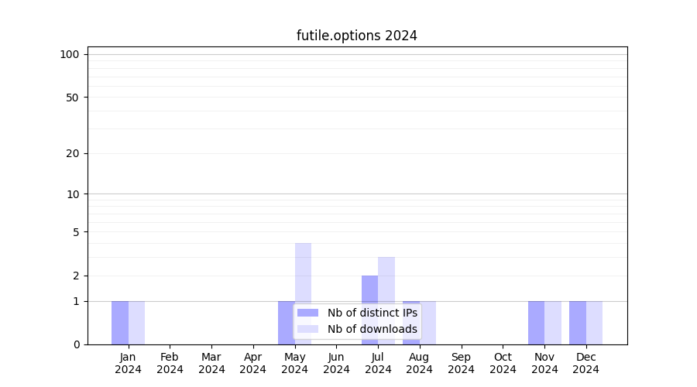Viewport: 697px width, 387px height.
Task: Select the "Nb of downloads" legend label
Action: click(x=372, y=329)
